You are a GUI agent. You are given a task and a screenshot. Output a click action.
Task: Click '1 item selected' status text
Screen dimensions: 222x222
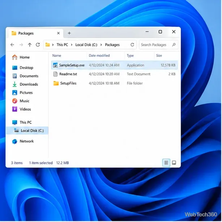pyautogui.click(x=41, y=163)
